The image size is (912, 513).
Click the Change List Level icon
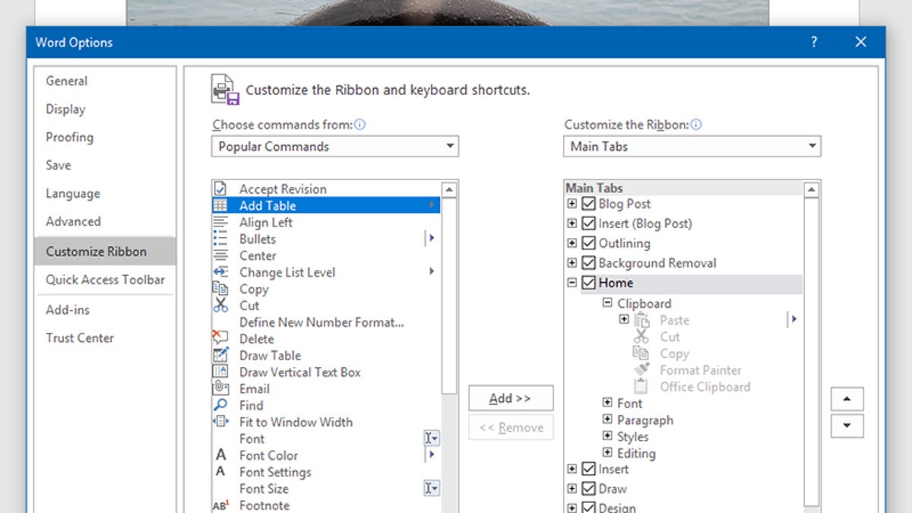(x=220, y=272)
